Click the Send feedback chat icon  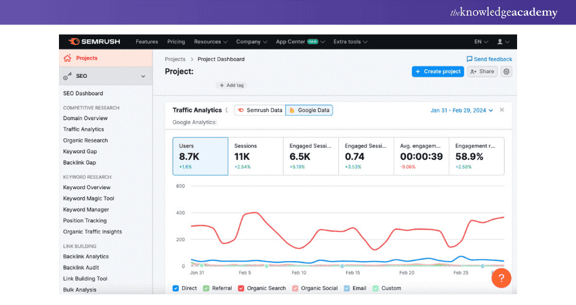(469, 59)
